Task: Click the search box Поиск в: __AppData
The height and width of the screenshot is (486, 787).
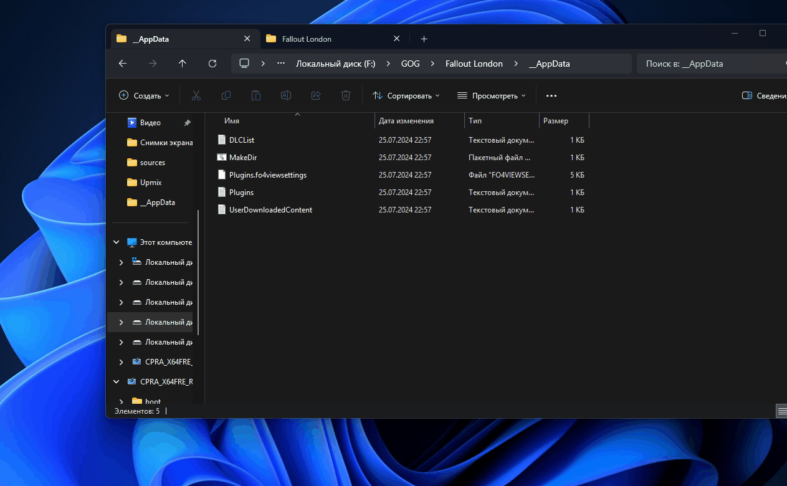Action: (x=710, y=64)
